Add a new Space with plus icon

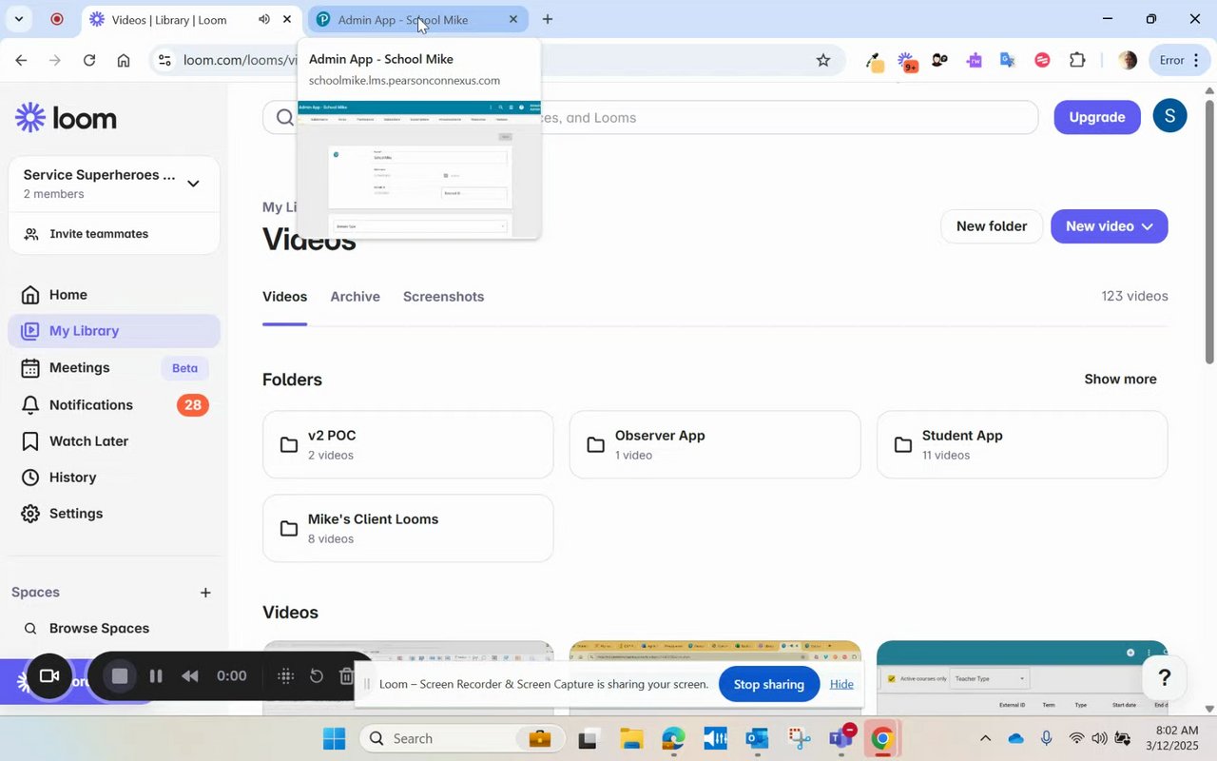(x=205, y=593)
